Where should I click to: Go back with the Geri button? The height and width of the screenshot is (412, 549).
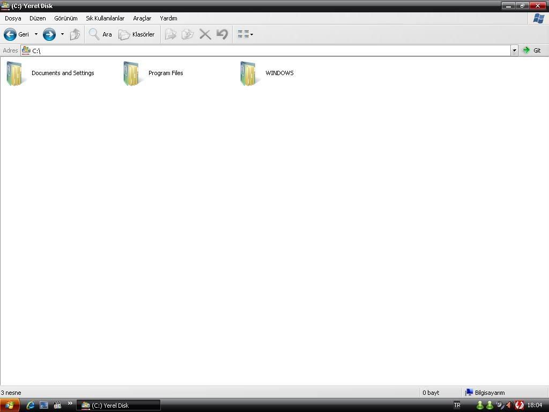[x=17, y=34]
